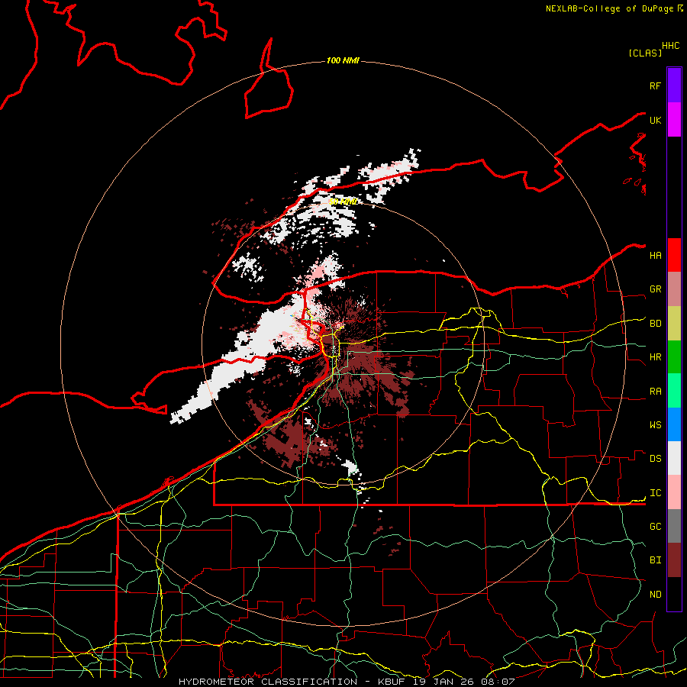Click the DS white legend swatch
This screenshot has height=687, width=687.
point(674,458)
